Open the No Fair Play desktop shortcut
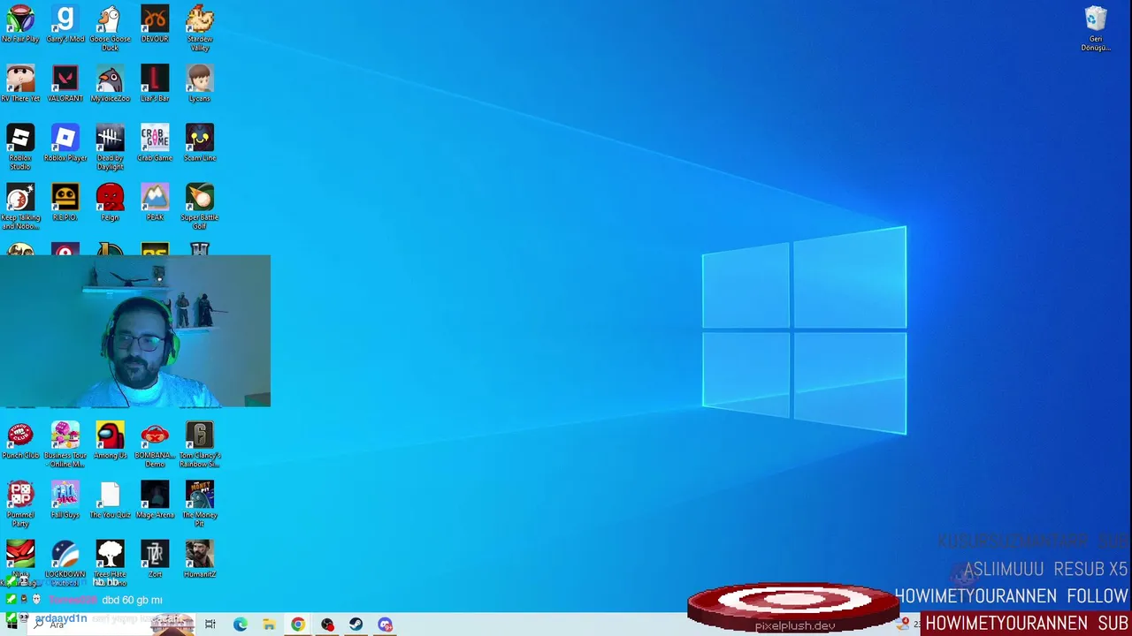1132x636 pixels. click(20, 25)
